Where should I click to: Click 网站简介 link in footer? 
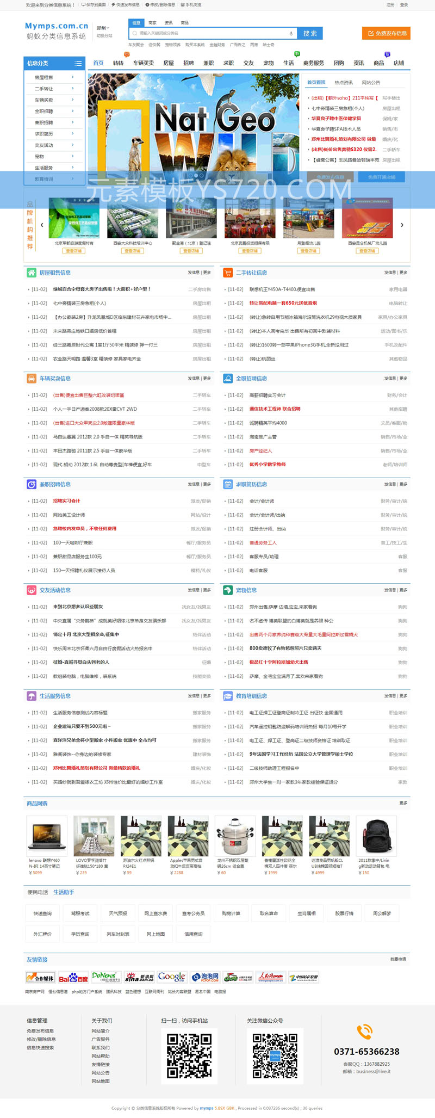tap(101, 1031)
